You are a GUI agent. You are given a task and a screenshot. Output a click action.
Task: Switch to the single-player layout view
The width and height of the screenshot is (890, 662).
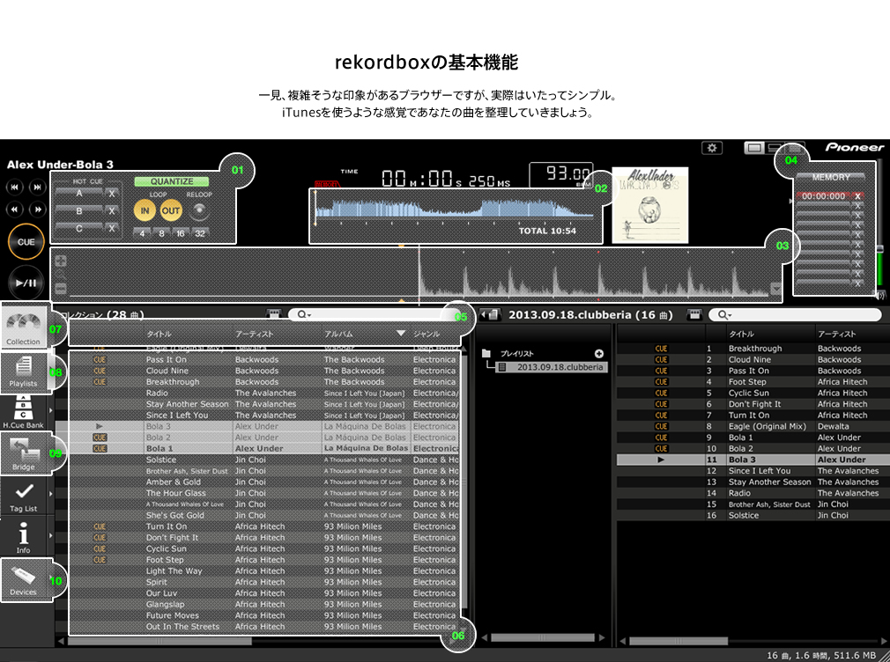(754, 148)
